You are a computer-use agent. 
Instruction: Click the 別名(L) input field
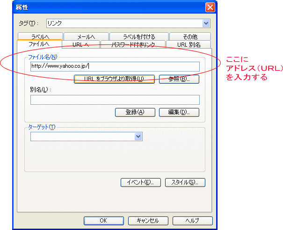click(115, 100)
